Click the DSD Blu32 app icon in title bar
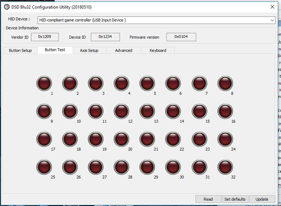The width and height of the screenshot is (281, 206). (6, 6)
